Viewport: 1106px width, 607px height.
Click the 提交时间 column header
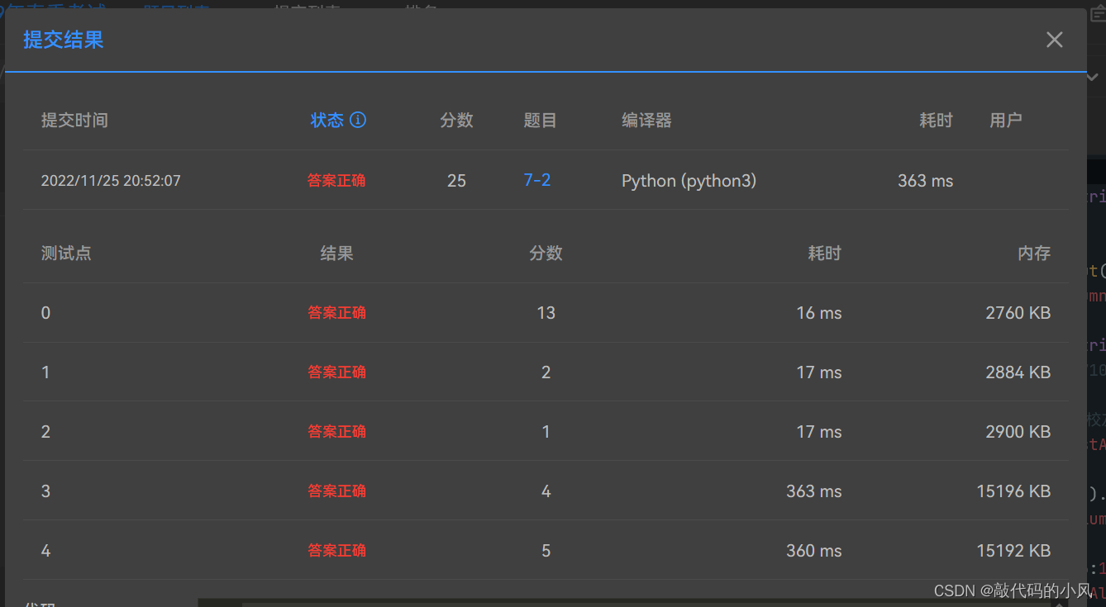point(74,120)
